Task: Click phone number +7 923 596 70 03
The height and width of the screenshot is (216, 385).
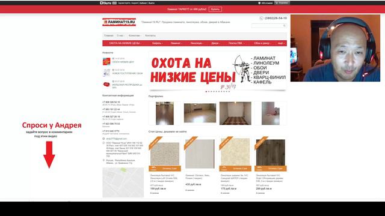Action: point(111,124)
